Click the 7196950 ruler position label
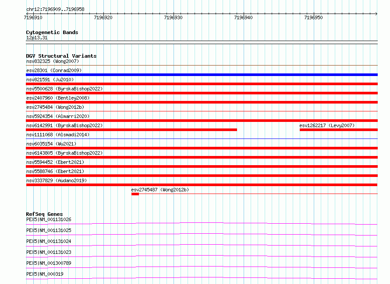Screen dimensions: 390x284 click(x=314, y=17)
